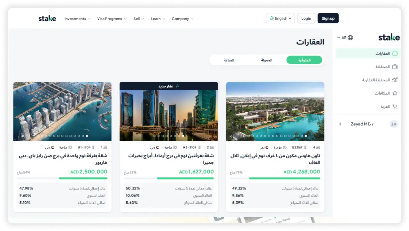Switch to the الممولة filter
This screenshot has height=231, width=409.
coord(266,60)
